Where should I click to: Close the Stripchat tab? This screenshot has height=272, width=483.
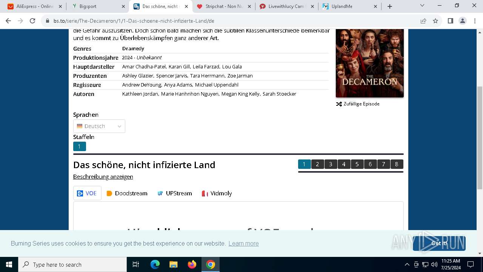[x=249, y=6]
